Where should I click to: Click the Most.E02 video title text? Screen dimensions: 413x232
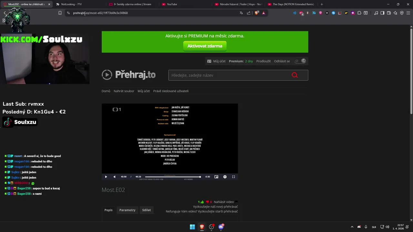[x=113, y=190]
